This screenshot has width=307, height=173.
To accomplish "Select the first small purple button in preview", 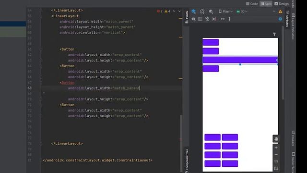I will pyautogui.click(x=211, y=42).
